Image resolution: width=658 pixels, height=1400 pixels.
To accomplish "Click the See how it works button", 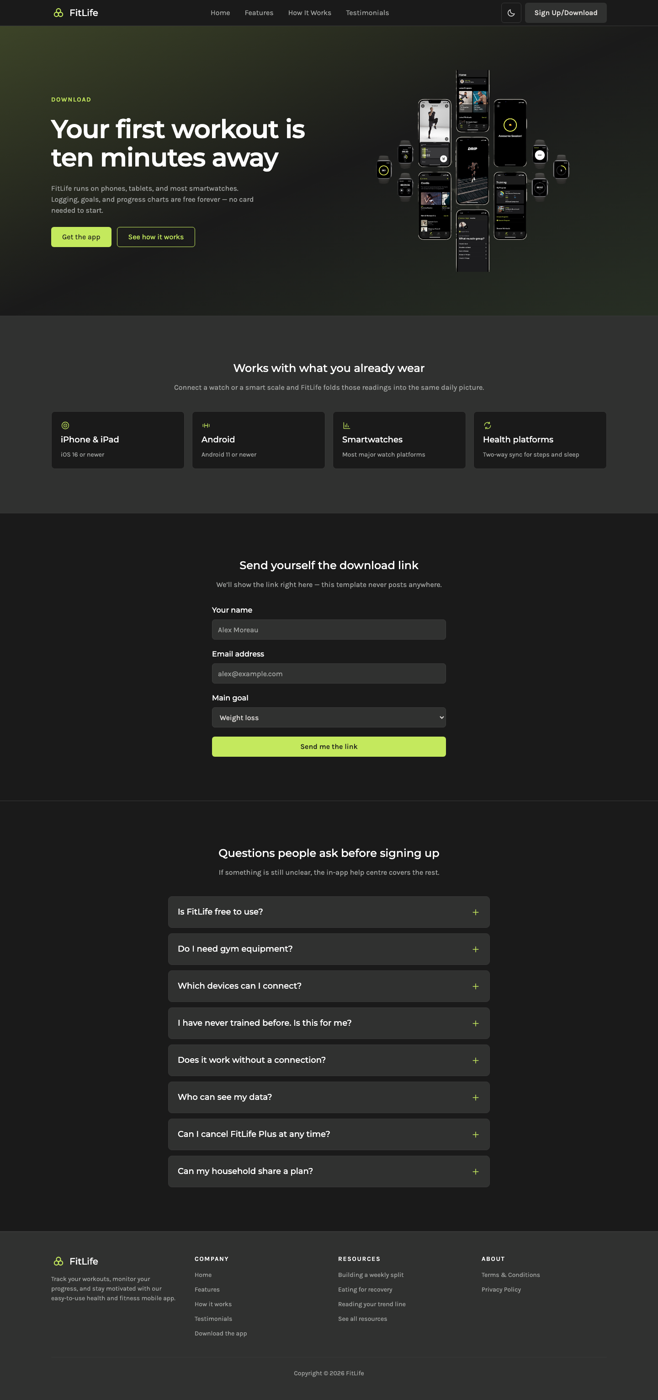I will coord(156,237).
